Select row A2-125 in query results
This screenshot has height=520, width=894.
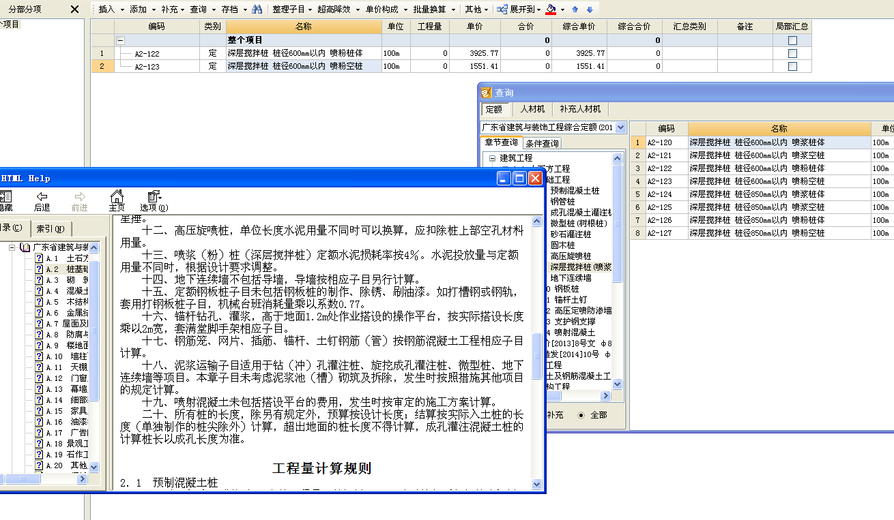[x=762, y=207]
